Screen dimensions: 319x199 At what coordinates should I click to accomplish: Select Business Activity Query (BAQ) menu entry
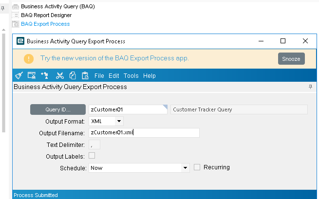pyautogui.click(x=58, y=6)
